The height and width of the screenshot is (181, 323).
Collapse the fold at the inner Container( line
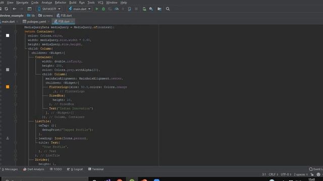(x=16, y=57)
